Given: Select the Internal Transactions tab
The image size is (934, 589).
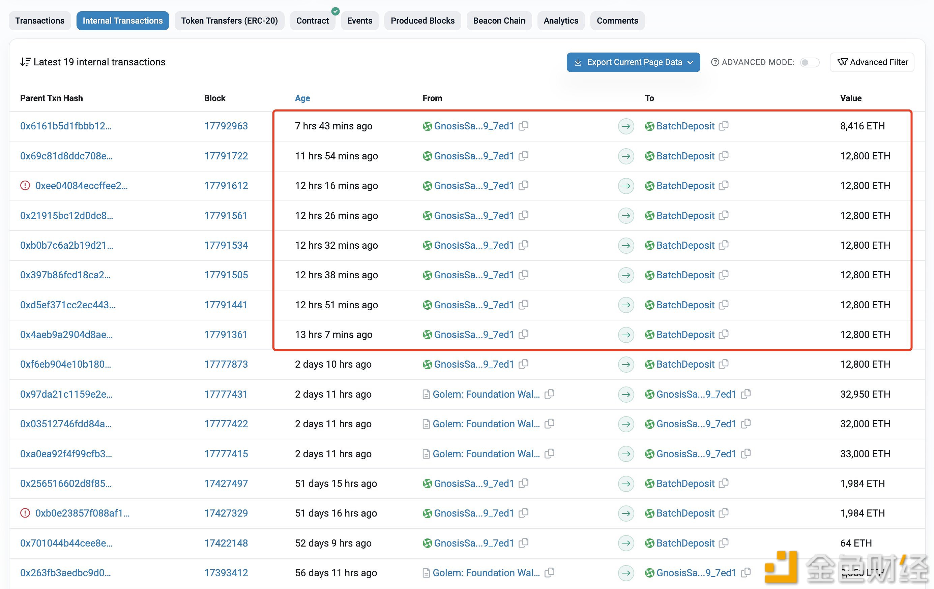Looking at the screenshot, I should tap(123, 20).
